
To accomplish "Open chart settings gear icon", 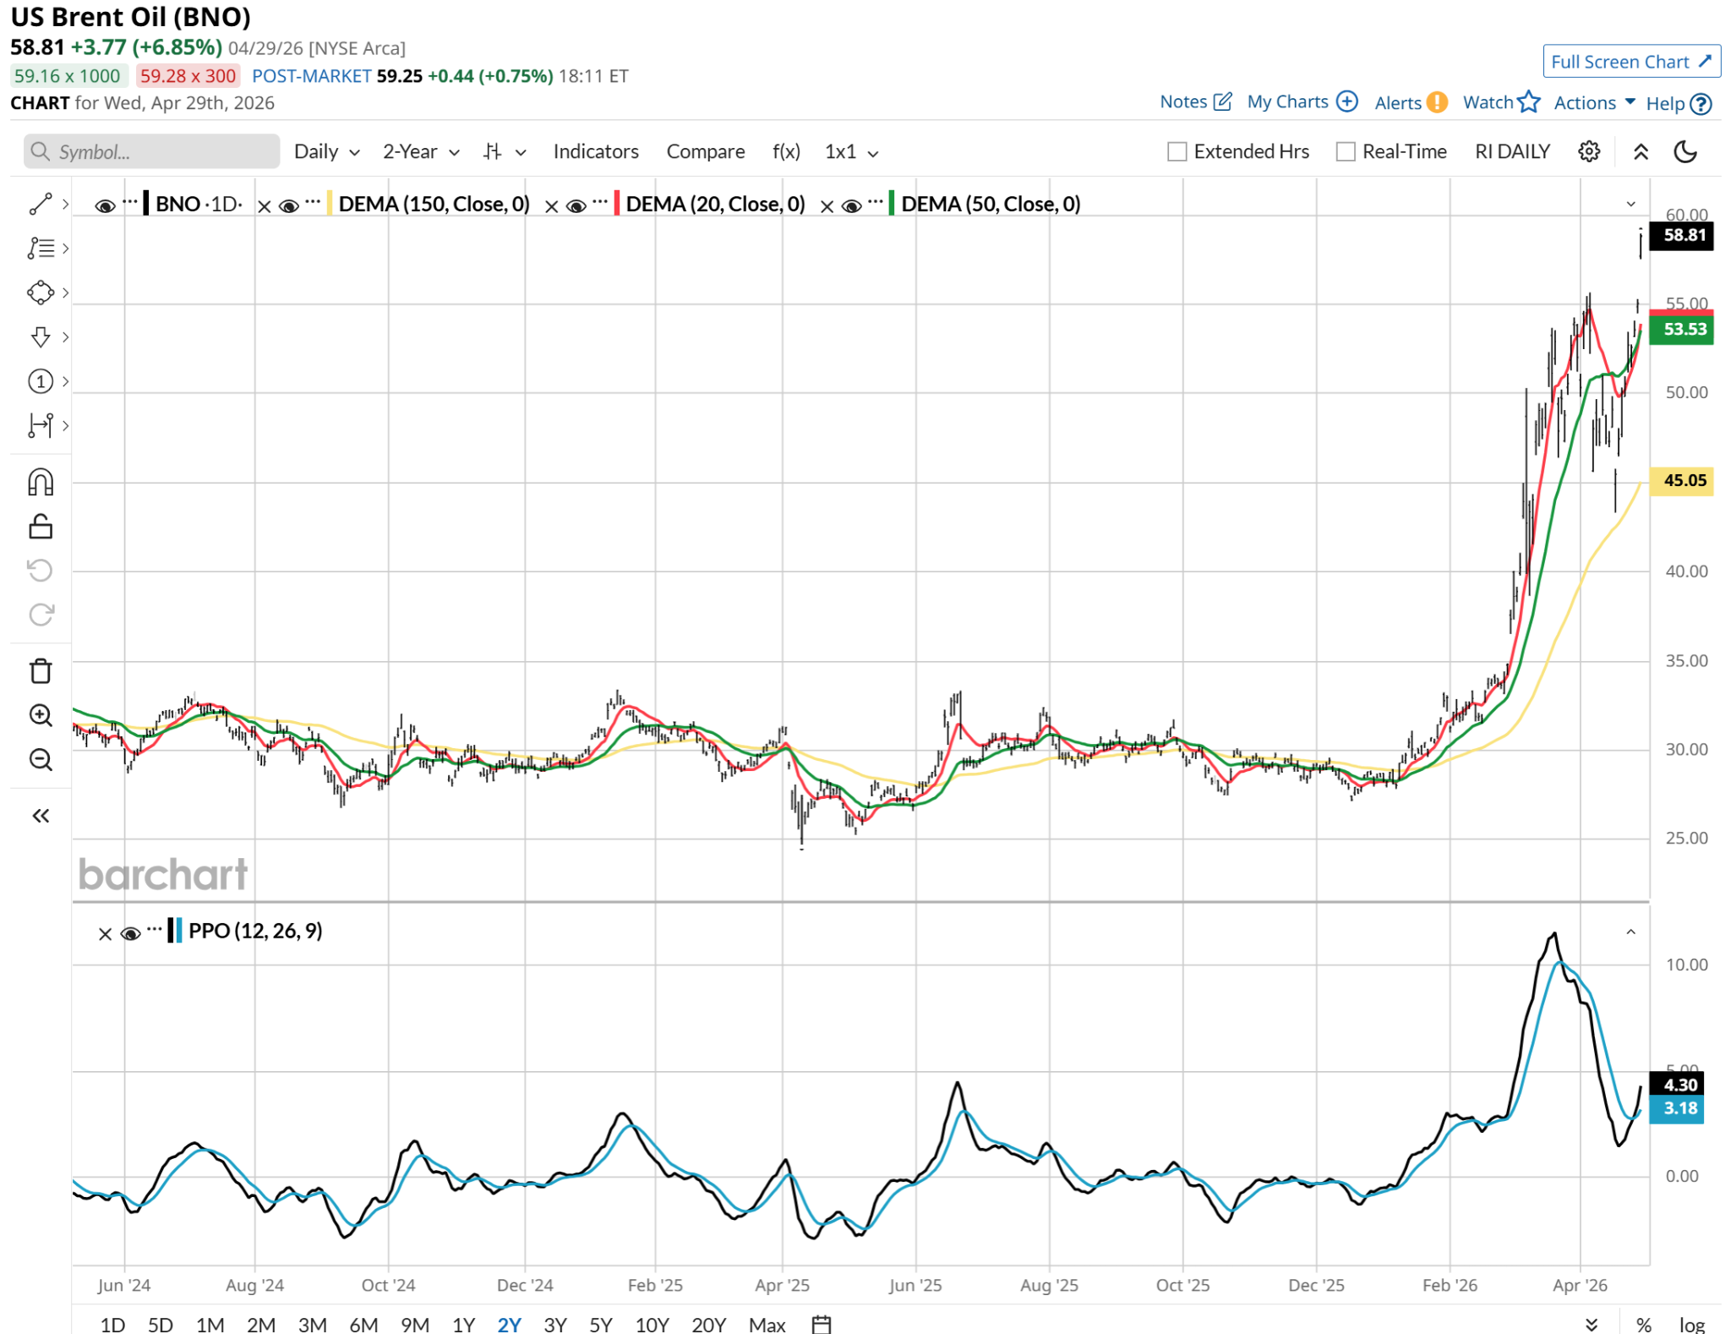I will 1589,152.
